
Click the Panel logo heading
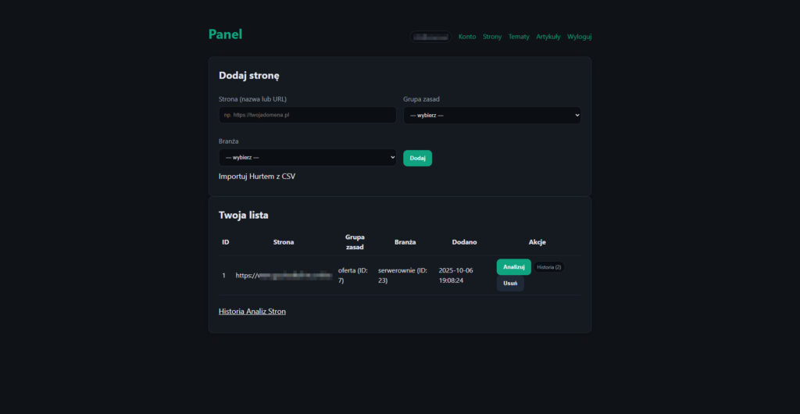(x=225, y=34)
